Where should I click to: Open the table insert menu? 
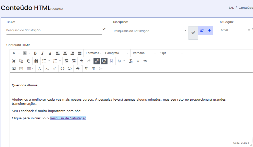[x=30, y=69]
